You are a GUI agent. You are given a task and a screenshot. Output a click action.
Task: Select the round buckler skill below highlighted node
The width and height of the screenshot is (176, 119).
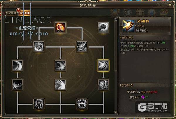point(103,85)
